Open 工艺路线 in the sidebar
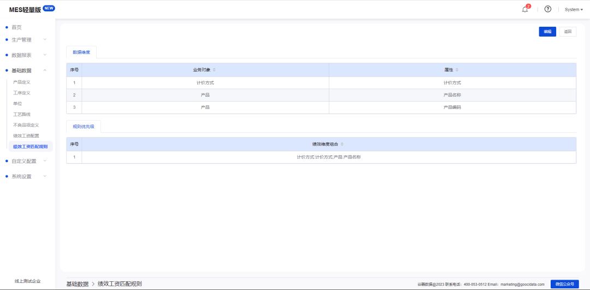This screenshot has height=290, width=590. pyautogui.click(x=22, y=114)
